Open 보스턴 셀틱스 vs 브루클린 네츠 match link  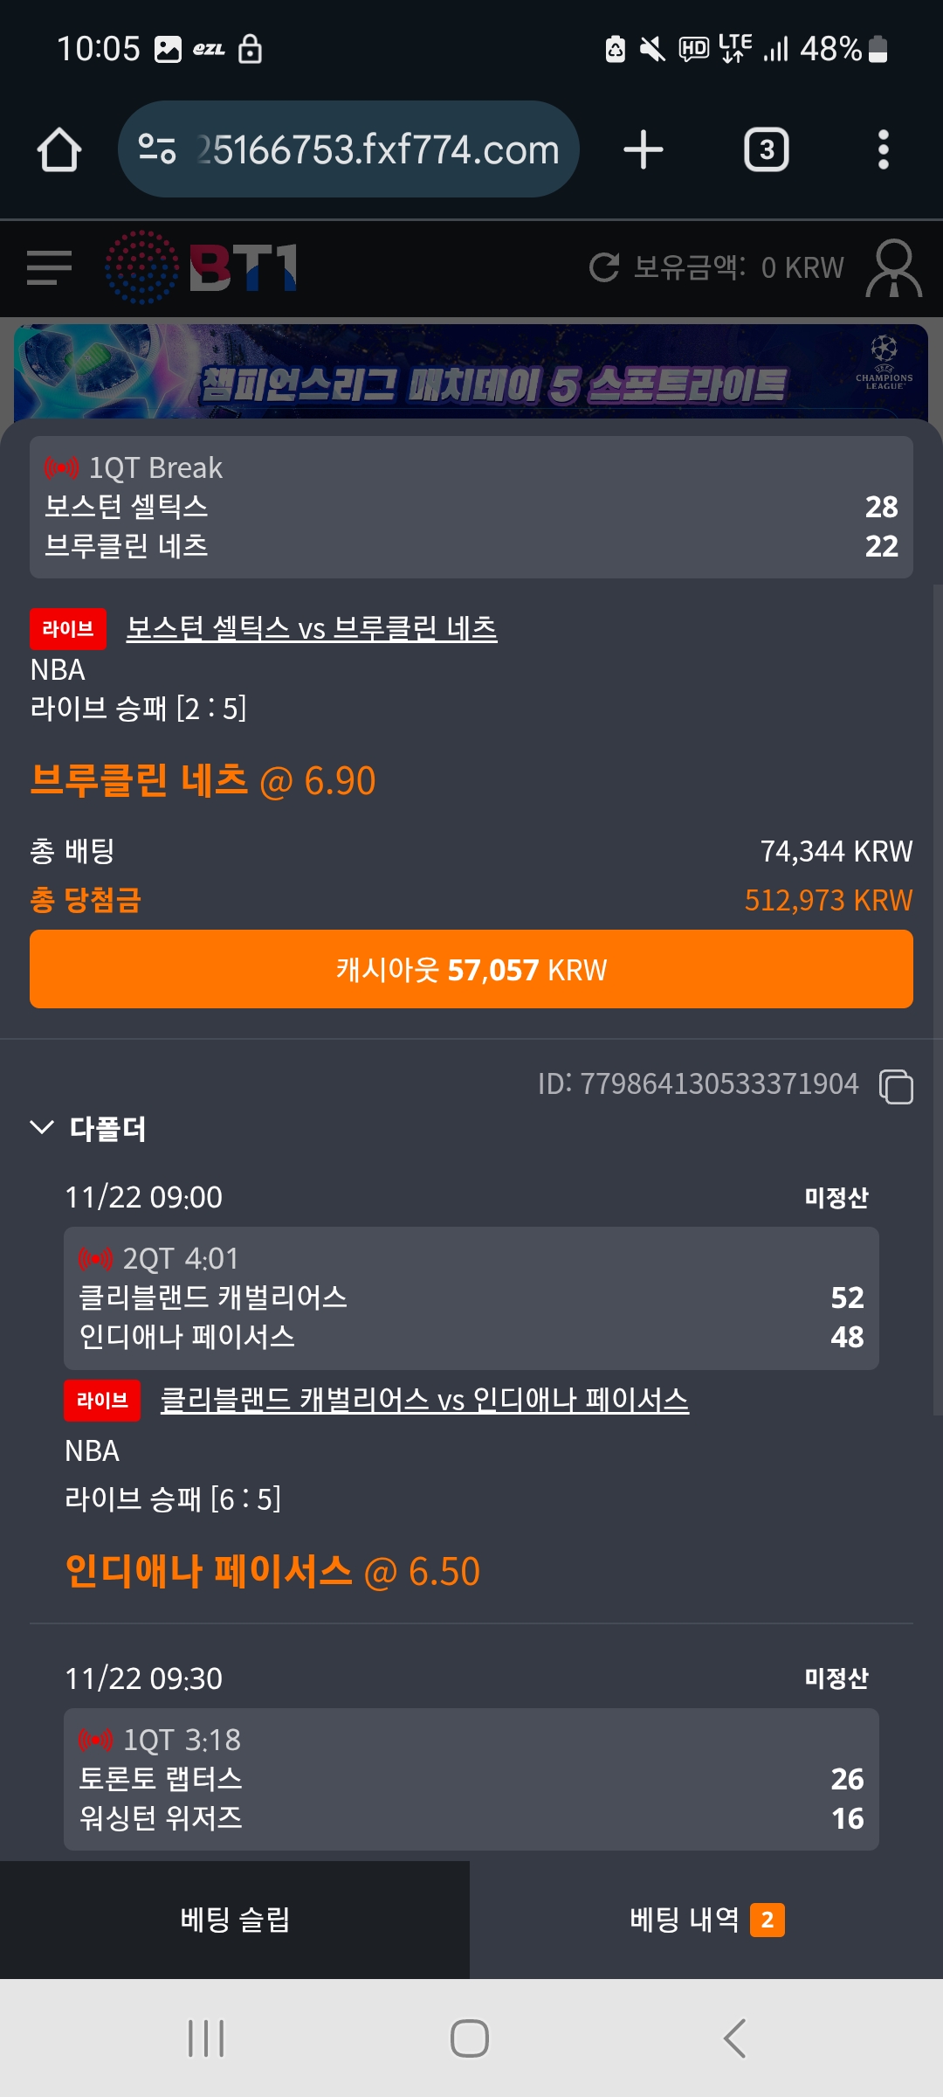(x=312, y=628)
